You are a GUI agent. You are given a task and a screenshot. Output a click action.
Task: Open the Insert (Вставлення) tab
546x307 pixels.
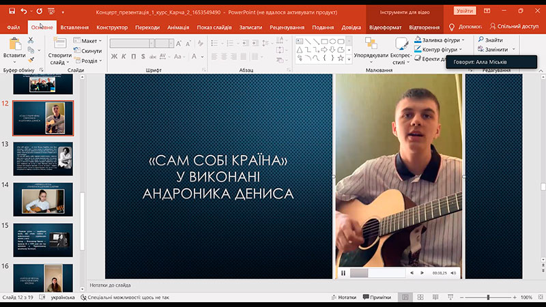[74, 27]
